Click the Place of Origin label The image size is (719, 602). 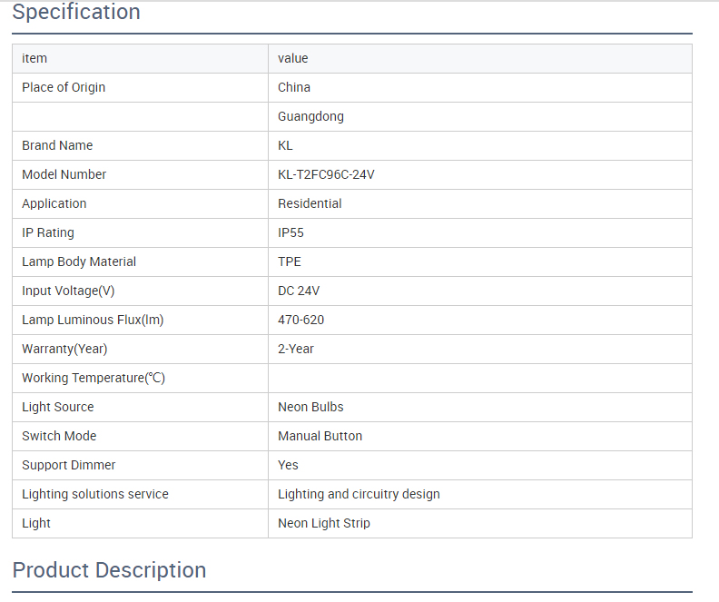[x=64, y=87]
